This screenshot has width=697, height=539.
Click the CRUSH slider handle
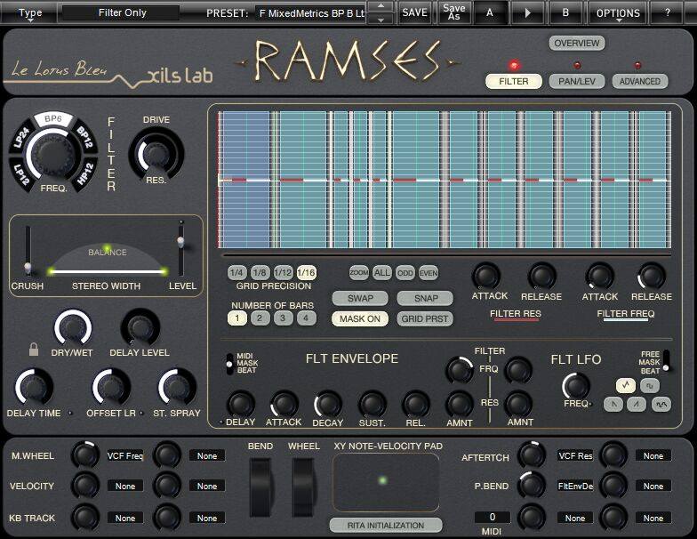(28, 267)
